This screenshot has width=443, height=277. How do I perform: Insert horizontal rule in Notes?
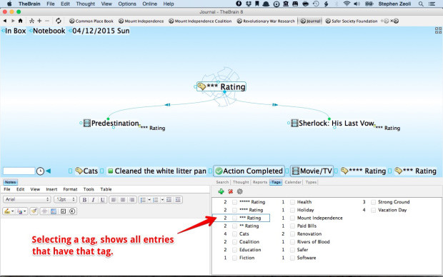[x=44, y=211]
